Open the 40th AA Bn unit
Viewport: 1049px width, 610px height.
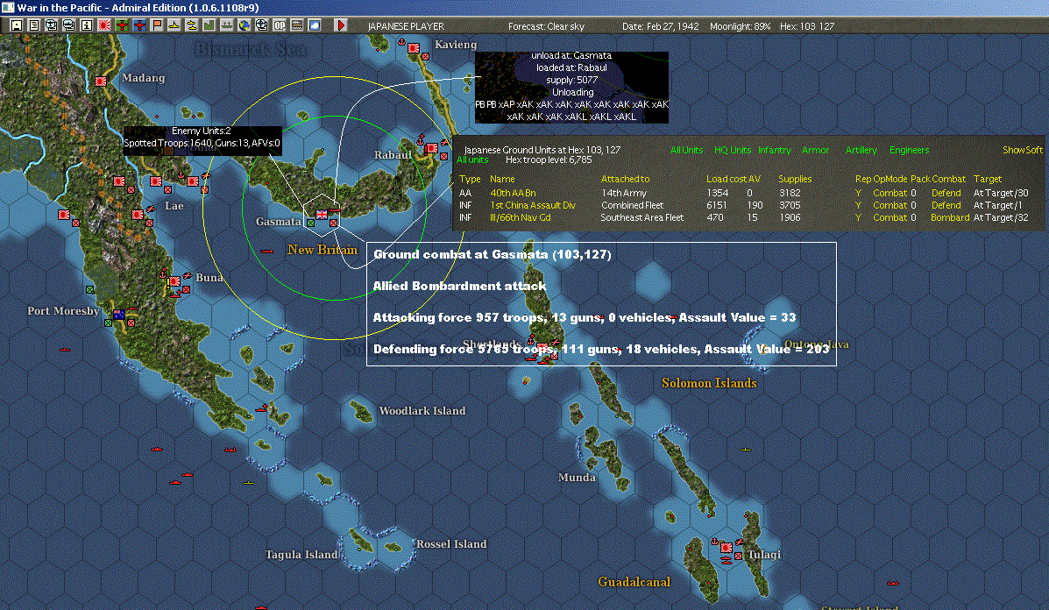click(513, 193)
